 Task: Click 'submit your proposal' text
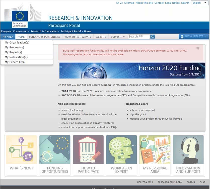pyautogui.click(x=142, y=110)
